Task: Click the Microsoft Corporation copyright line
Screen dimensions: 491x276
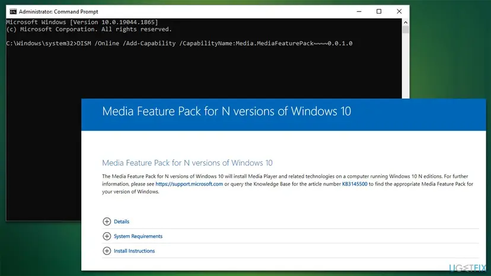Action: pyautogui.click(x=89, y=30)
